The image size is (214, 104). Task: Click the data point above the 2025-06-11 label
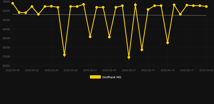[x=148, y=9]
